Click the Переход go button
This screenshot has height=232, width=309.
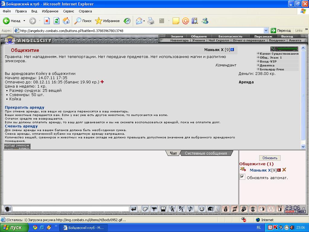click(281, 31)
